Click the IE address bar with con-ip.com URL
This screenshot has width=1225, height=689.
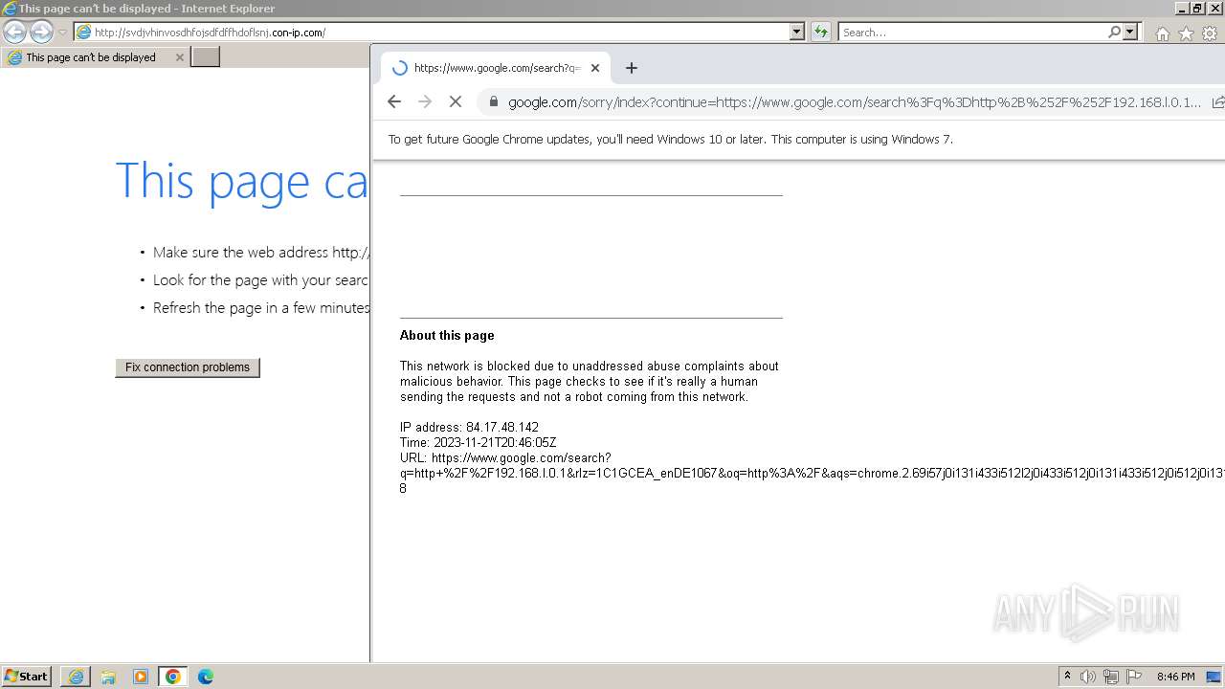(x=432, y=32)
